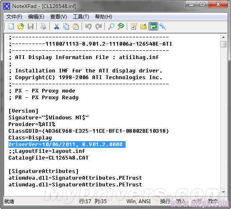The image size is (231, 209).
Task: Click the Installation INF comment line
Action: point(85,71)
